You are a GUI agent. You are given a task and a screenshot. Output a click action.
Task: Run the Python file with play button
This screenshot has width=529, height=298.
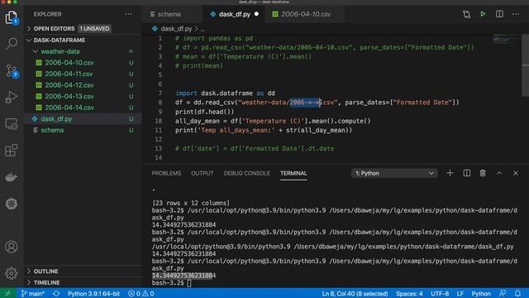483,14
